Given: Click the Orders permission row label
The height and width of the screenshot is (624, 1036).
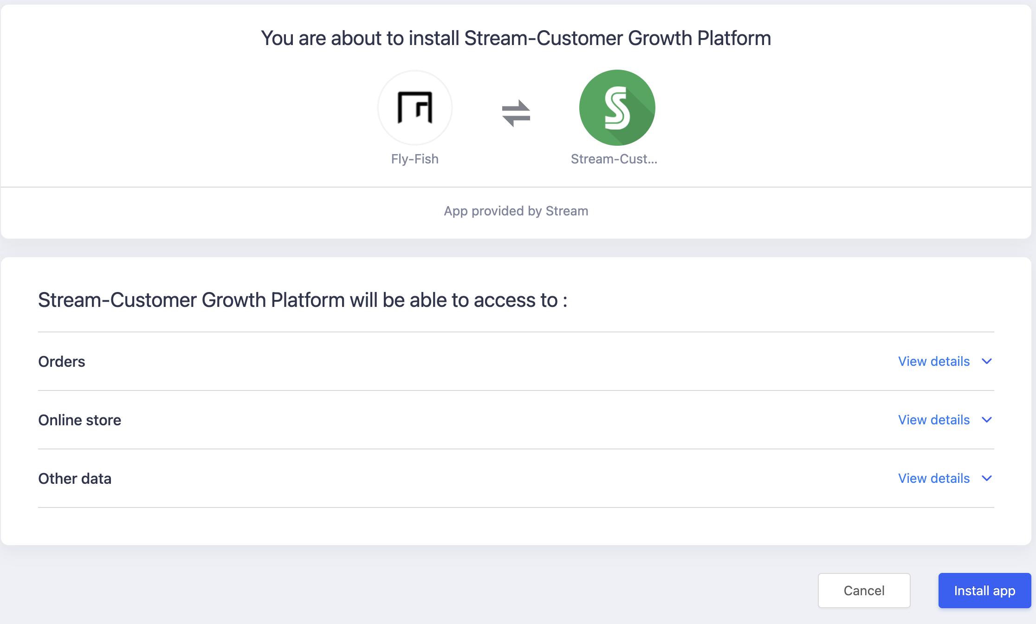Looking at the screenshot, I should click(62, 362).
